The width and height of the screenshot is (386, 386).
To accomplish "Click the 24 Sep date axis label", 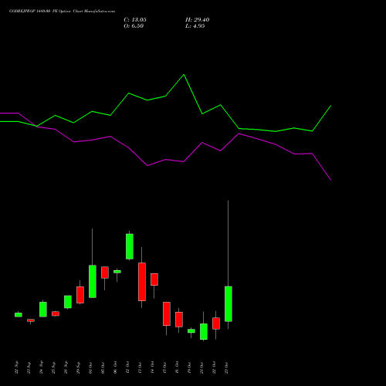I will pos(41,367).
